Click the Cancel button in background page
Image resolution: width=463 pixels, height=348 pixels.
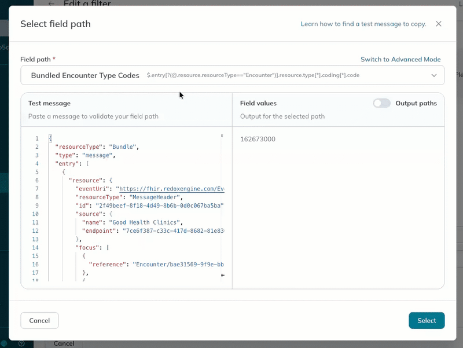click(64, 343)
